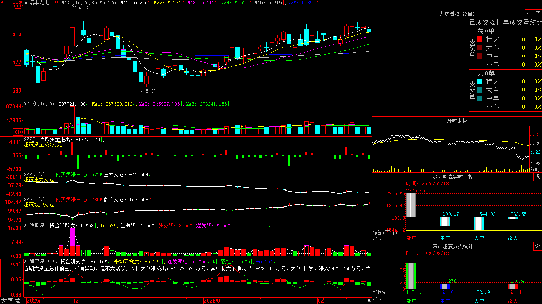Click the teal 委卖单 大单 swatch
This screenshot has width=542, height=304.
[480, 90]
